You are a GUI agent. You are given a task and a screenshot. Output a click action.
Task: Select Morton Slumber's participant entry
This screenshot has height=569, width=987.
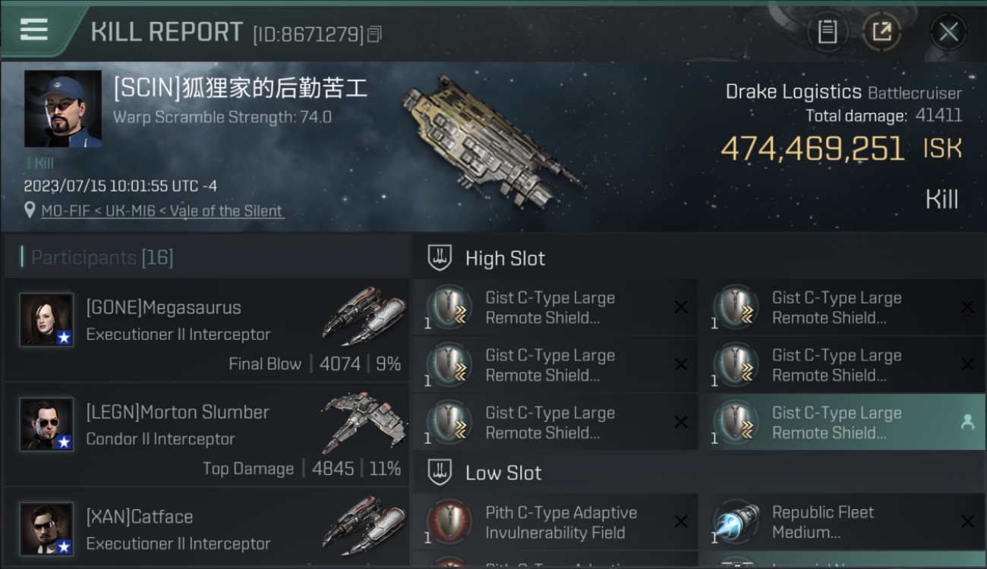pos(207,435)
